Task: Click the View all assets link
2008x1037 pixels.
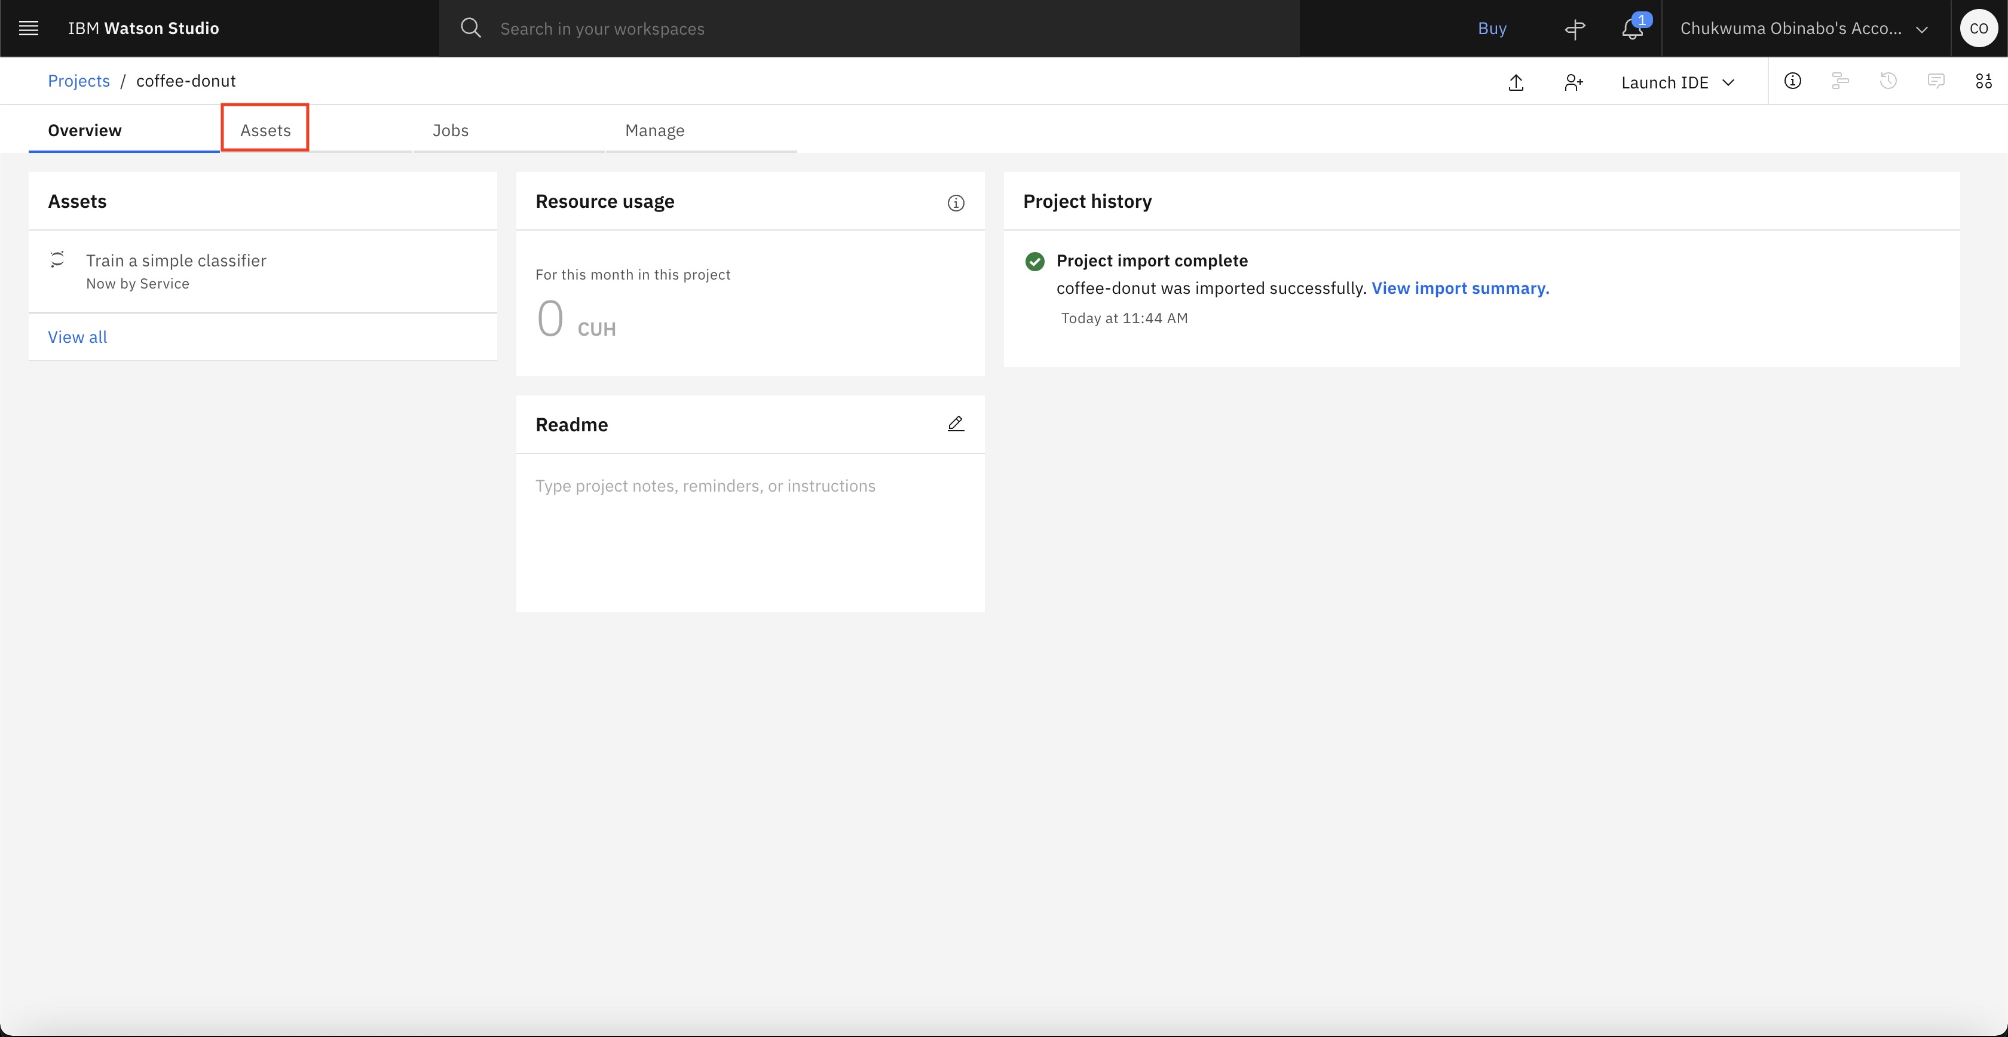Action: pyautogui.click(x=77, y=338)
